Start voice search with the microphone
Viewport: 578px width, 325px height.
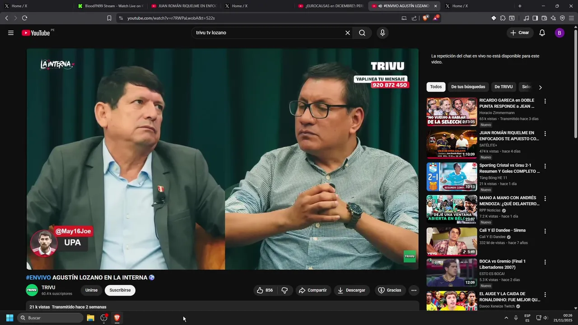[x=382, y=33]
